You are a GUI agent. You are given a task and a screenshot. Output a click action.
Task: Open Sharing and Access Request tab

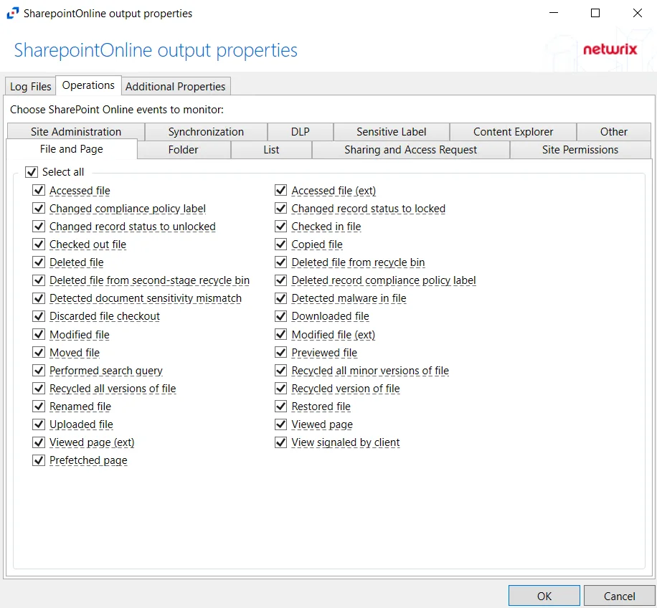click(x=410, y=149)
